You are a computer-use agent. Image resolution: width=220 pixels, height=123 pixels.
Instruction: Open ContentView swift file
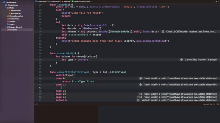[14, 19]
